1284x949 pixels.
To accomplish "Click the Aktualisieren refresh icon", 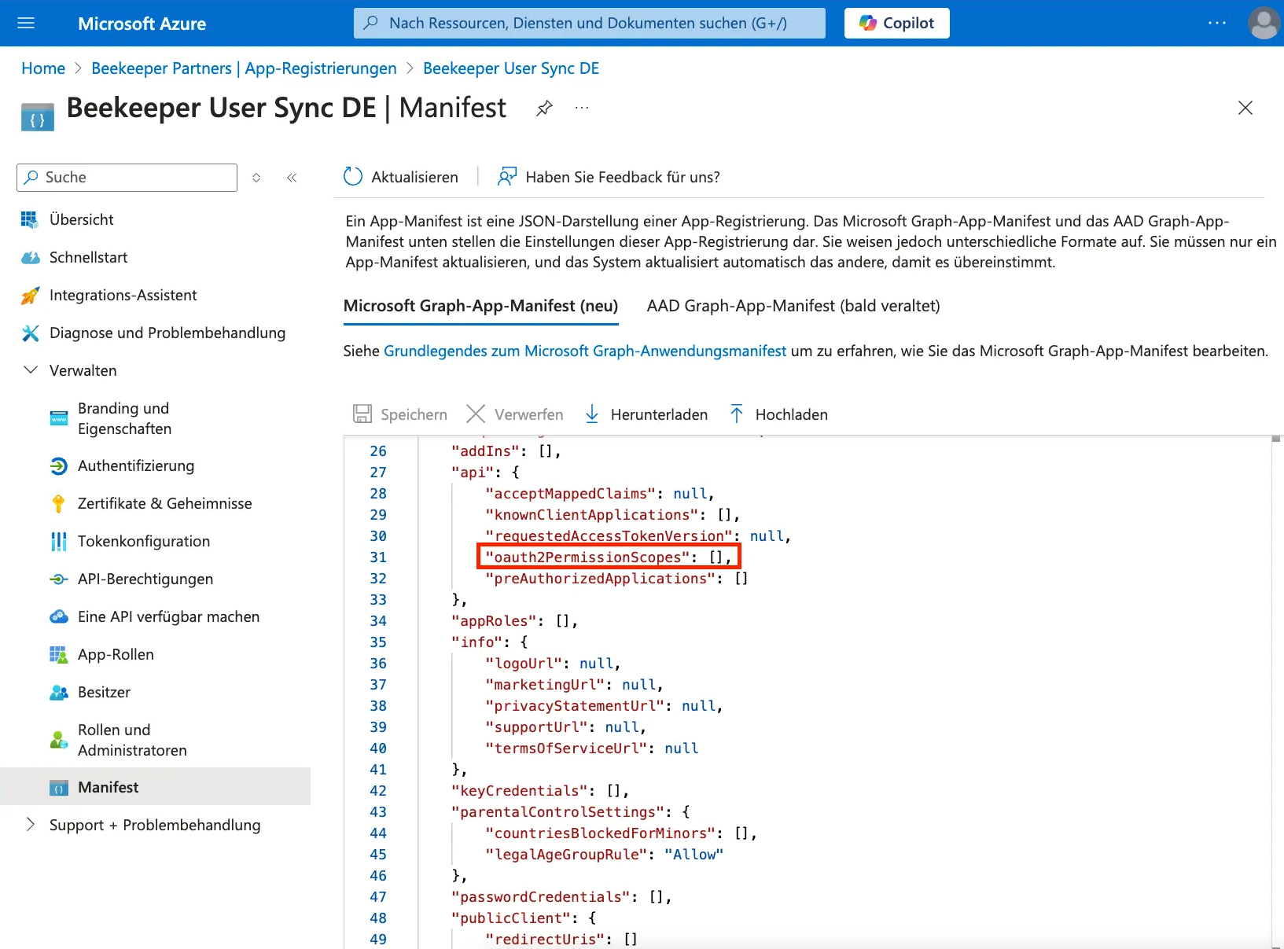I will (353, 177).
